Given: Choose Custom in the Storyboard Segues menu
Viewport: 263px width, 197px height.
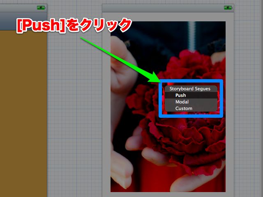Looking at the screenshot, I should tap(191, 108).
